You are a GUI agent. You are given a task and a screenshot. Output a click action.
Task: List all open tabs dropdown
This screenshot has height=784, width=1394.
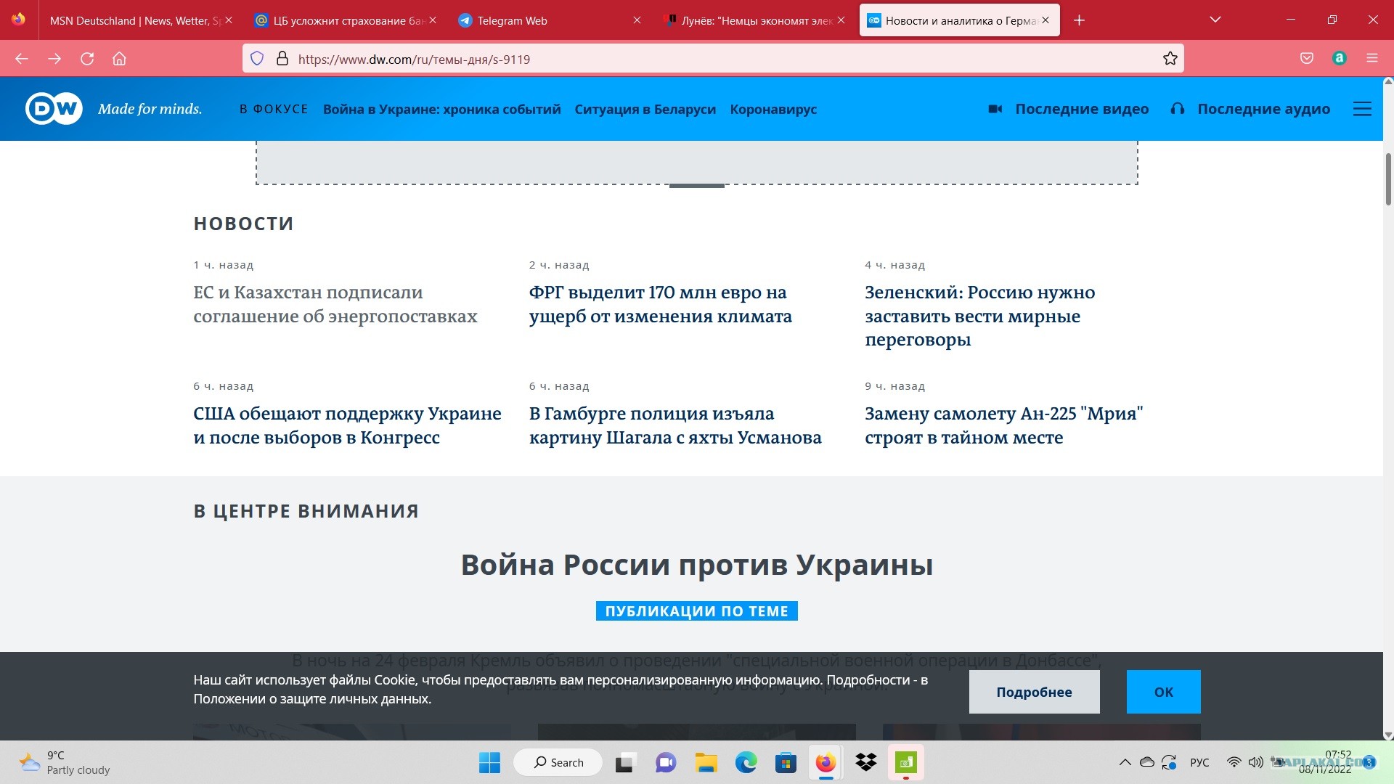point(1215,20)
